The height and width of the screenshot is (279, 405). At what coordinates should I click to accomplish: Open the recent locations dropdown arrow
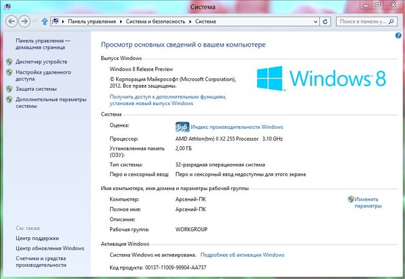coord(35,22)
